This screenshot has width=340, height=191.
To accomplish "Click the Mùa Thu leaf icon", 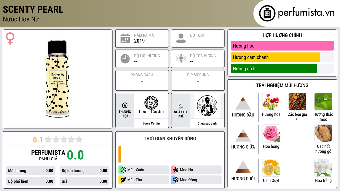I will click(123, 180).
